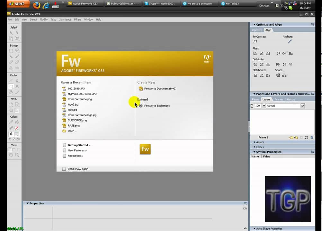
Task: Toggle Hide slices and hotspots
Action: coord(11,110)
